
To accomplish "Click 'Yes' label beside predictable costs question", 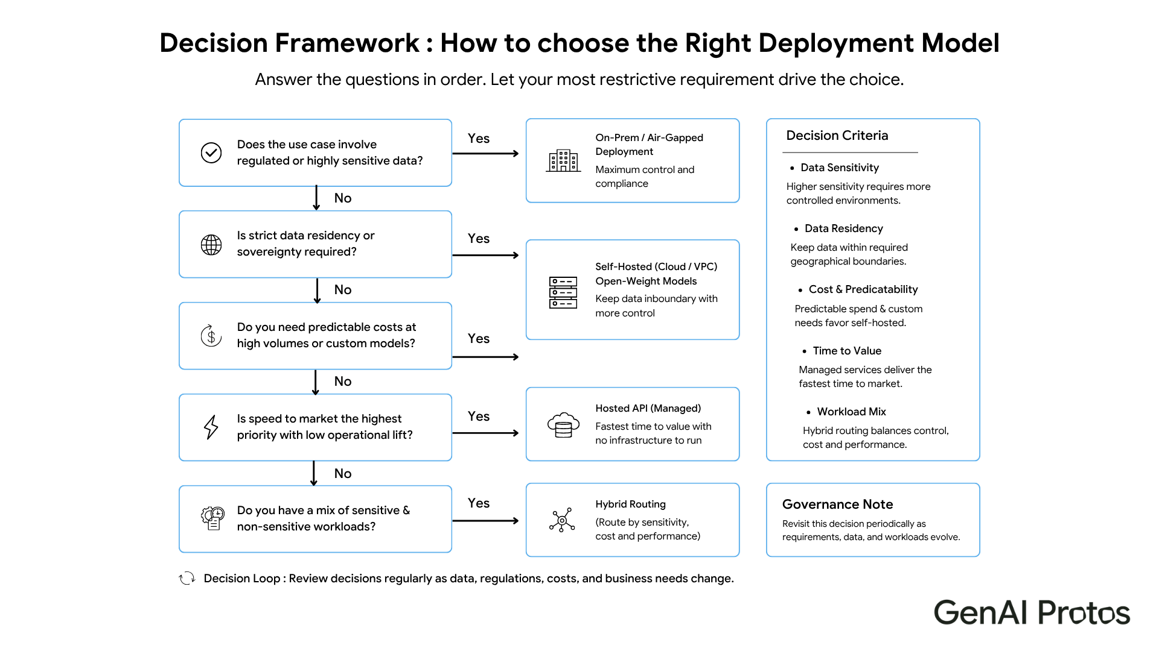I will [x=479, y=339].
